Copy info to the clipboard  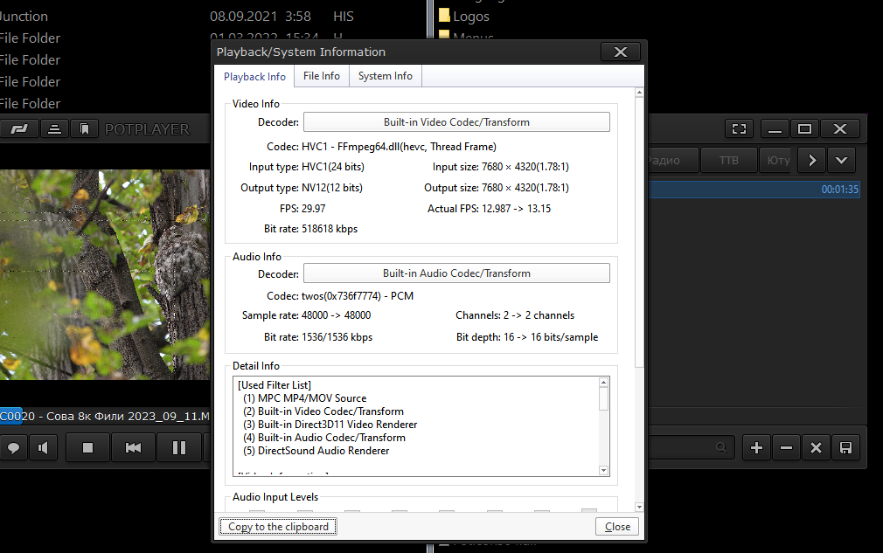tap(278, 527)
